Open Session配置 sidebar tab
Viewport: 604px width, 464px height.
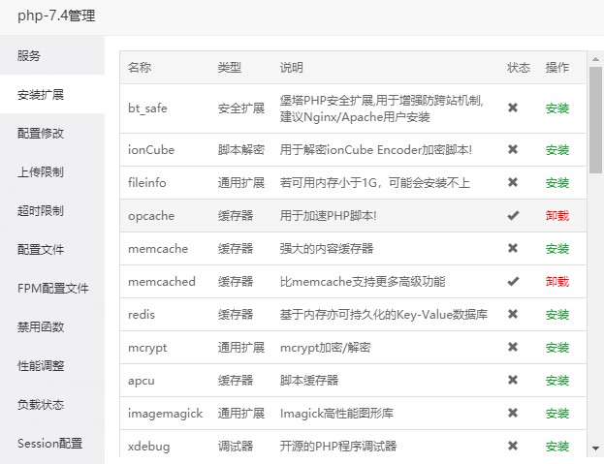click(52, 444)
